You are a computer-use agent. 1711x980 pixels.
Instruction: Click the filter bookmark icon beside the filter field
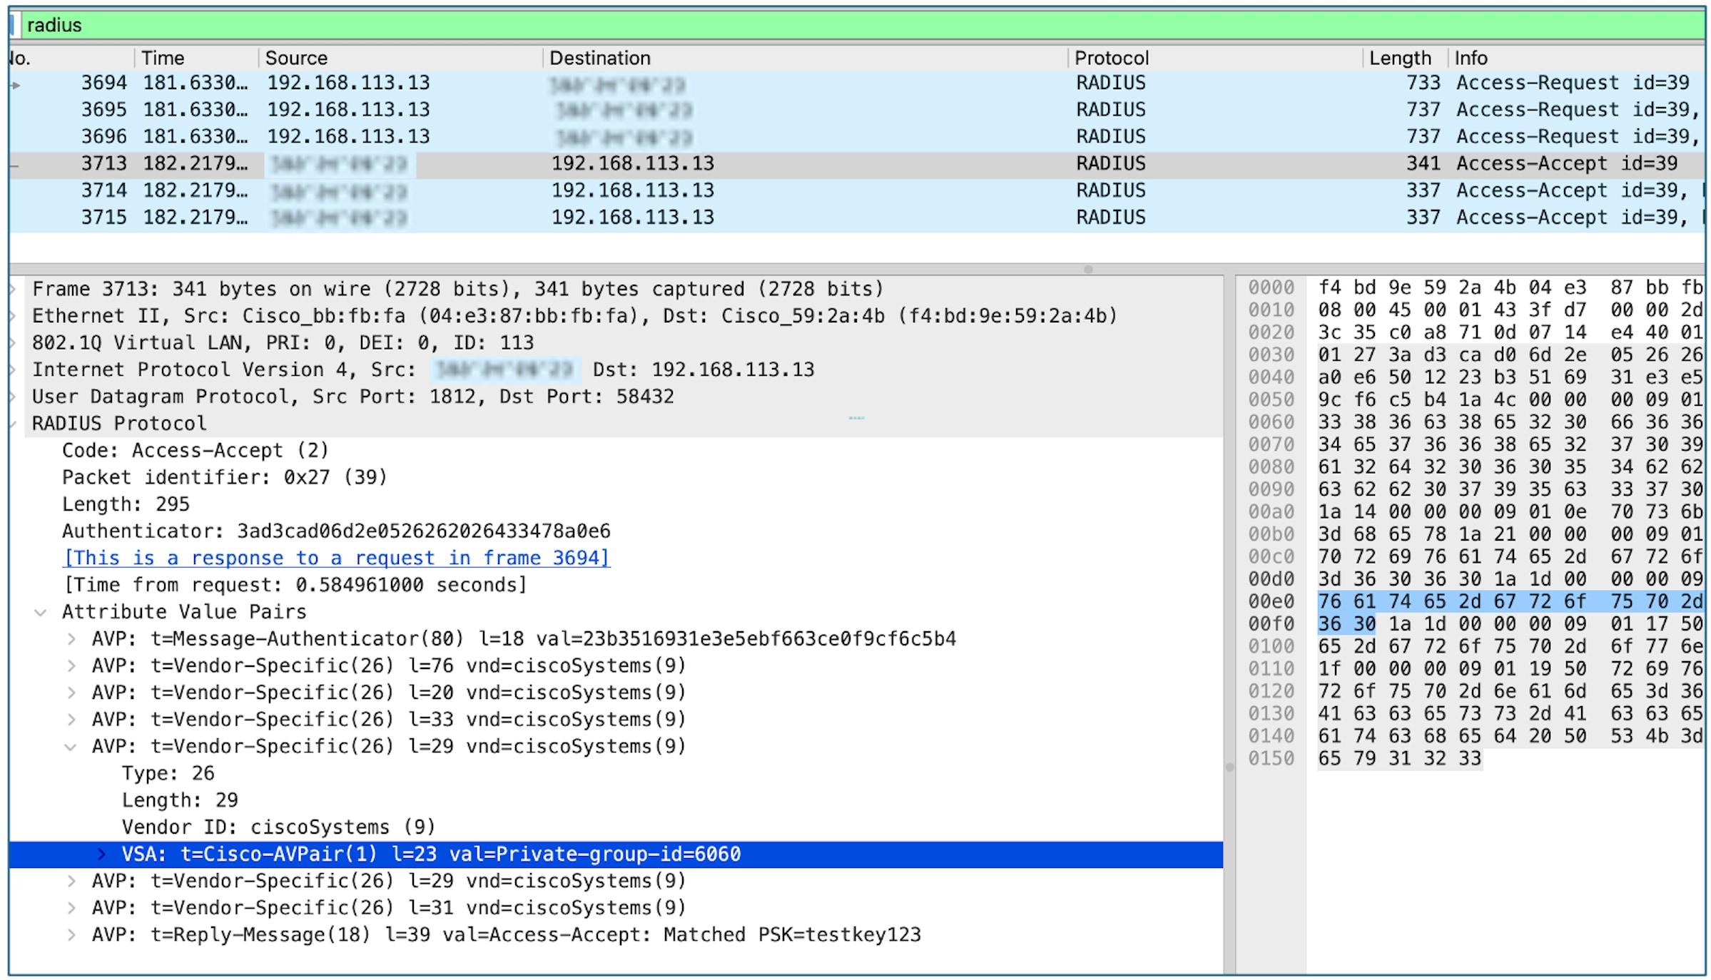coord(13,25)
